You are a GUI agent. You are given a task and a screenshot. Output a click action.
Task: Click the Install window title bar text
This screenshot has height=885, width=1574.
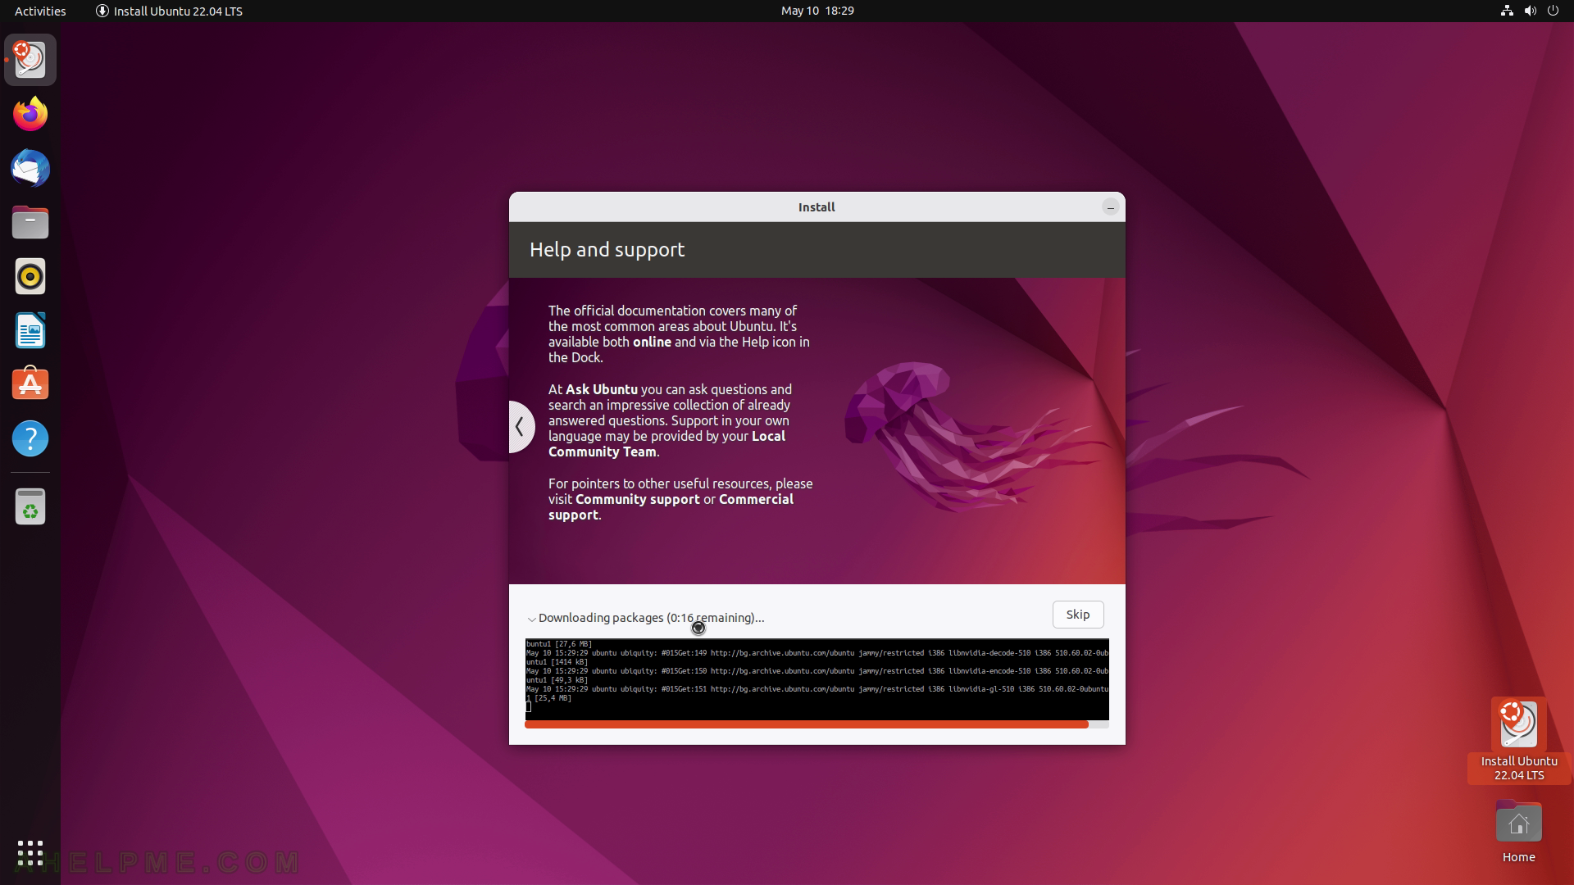coord(817,207)
